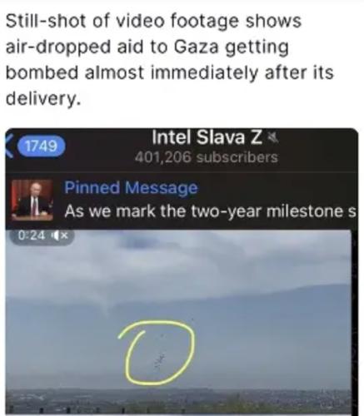Click the falling objects inside the yellow circle
364x416 pixels.
(160, 359)
